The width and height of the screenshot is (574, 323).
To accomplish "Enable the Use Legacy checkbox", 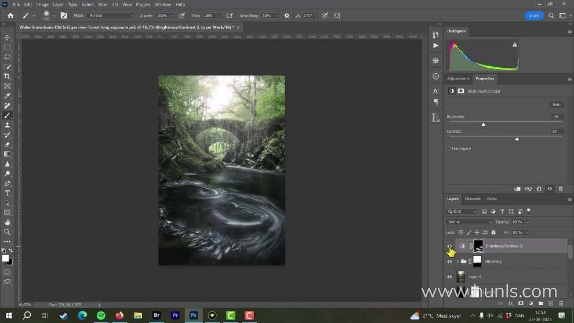I will 449,148.
